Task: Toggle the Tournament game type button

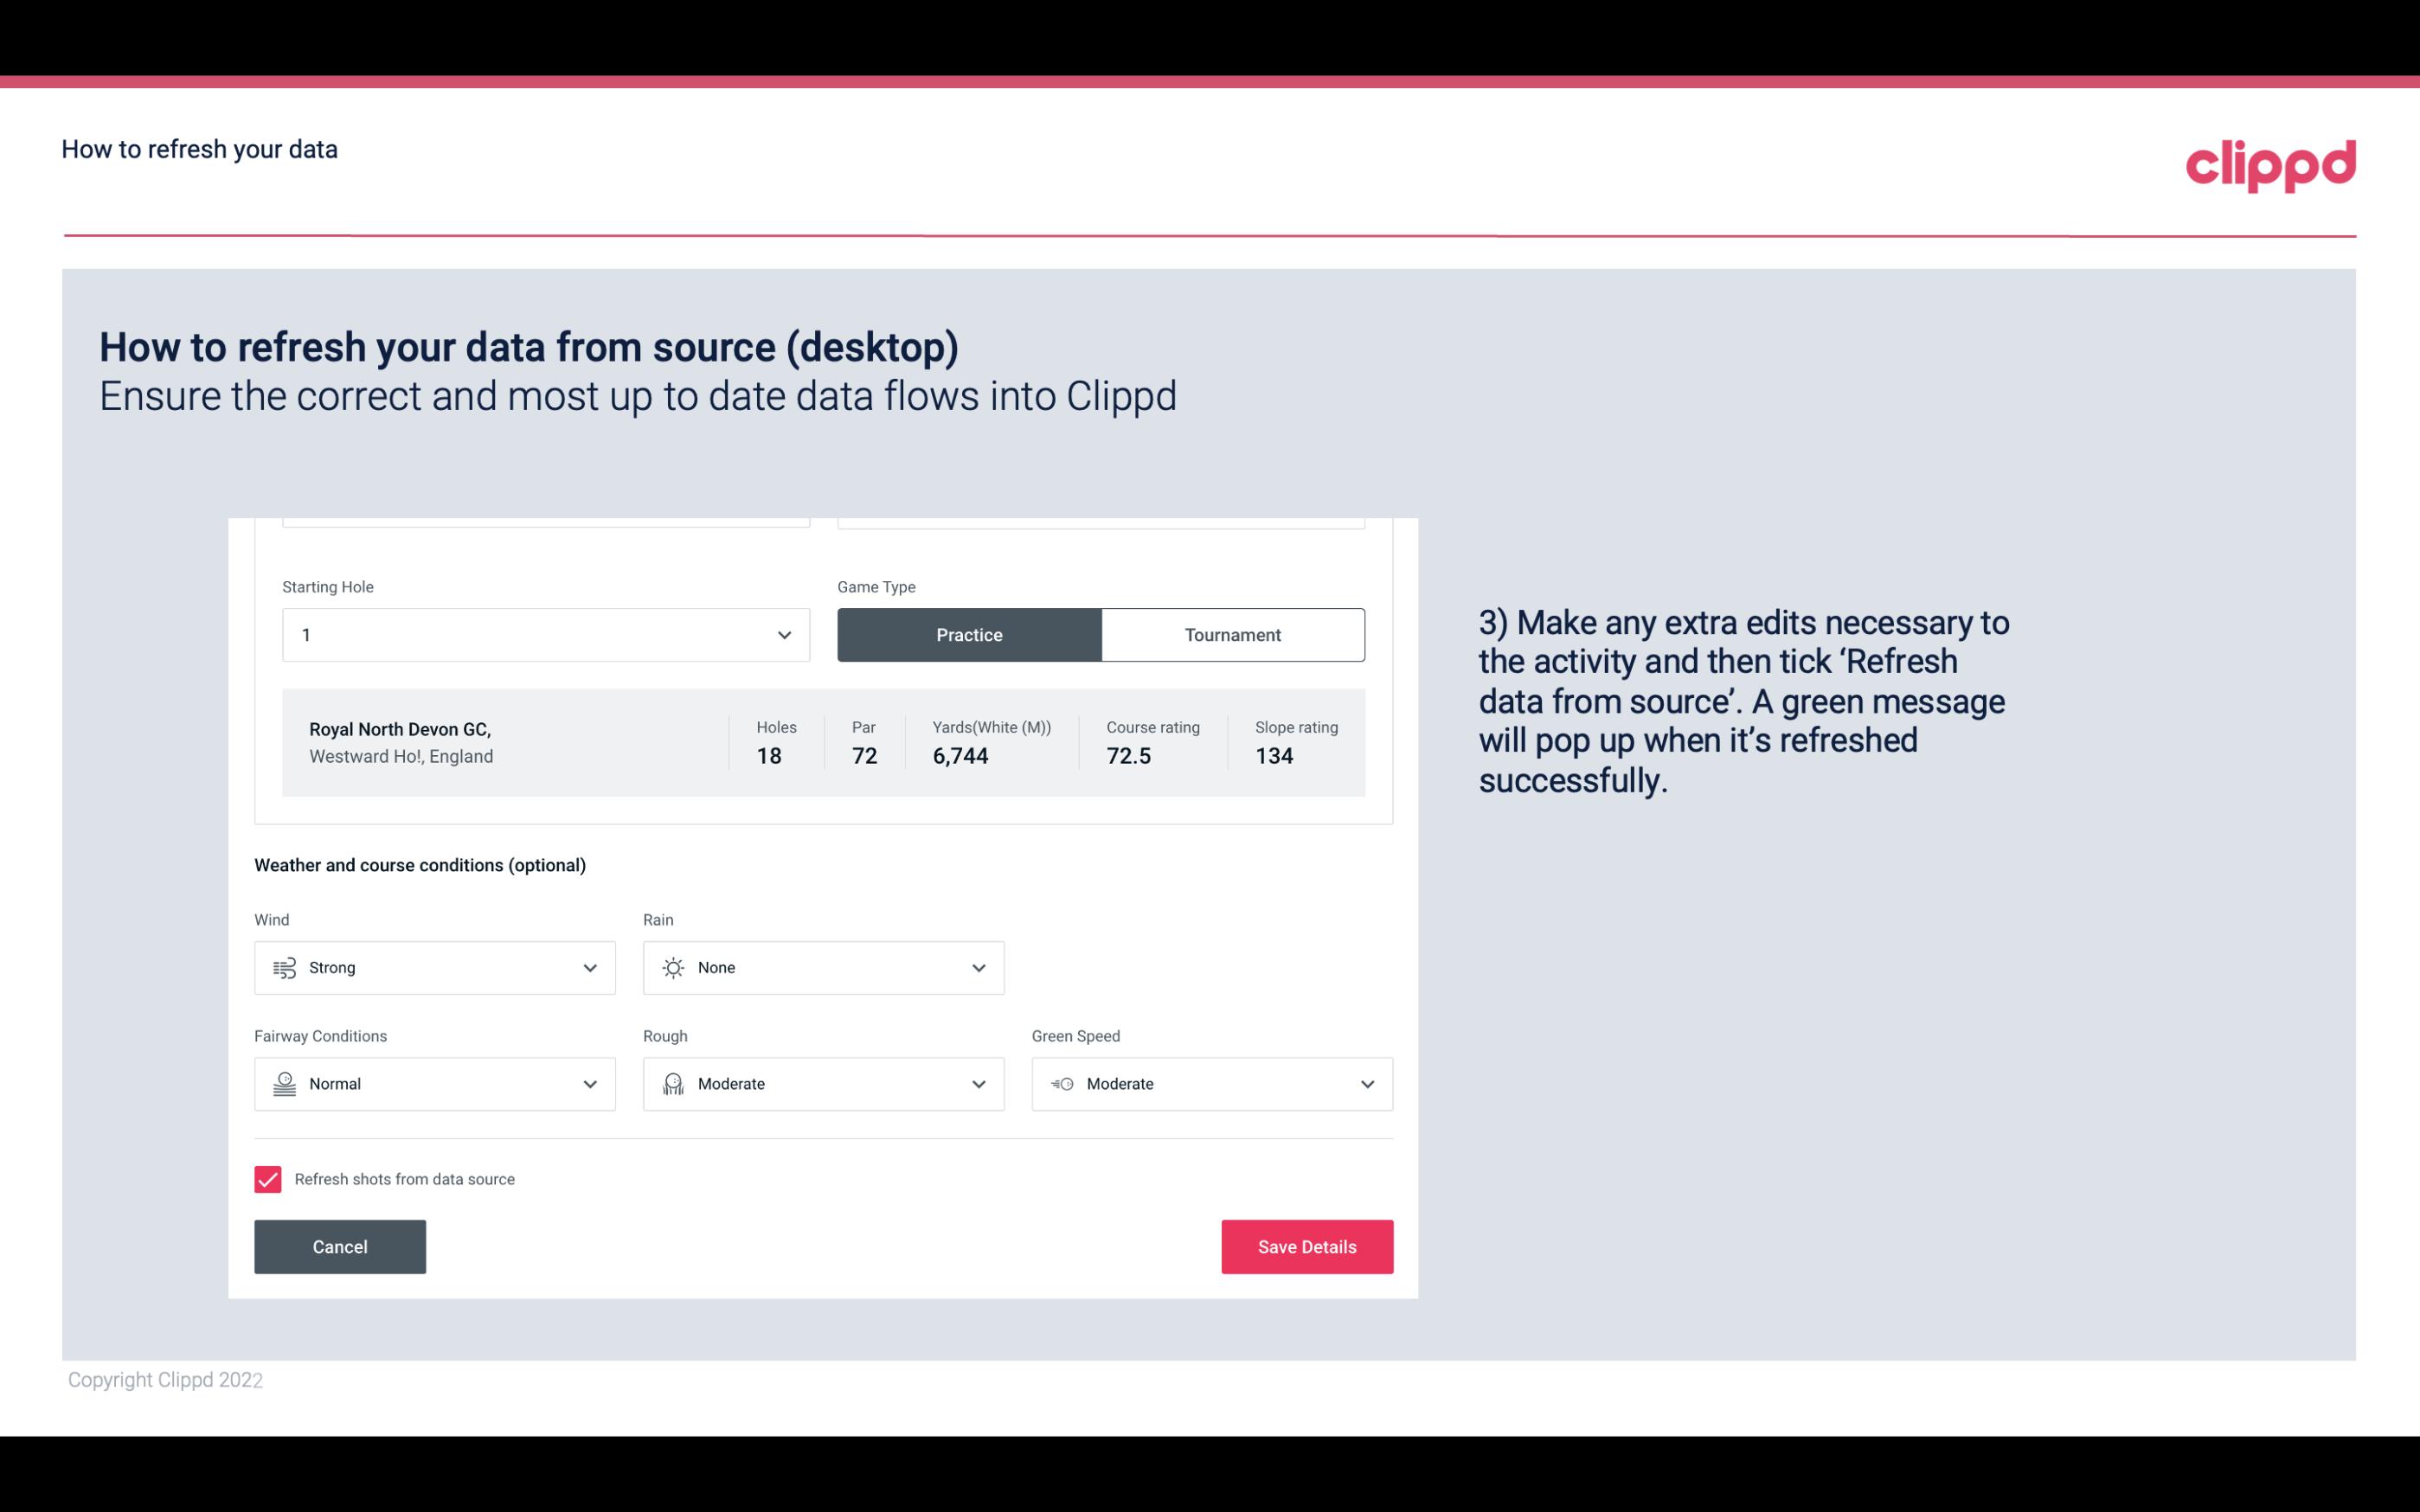Action: coord(1232,634)
